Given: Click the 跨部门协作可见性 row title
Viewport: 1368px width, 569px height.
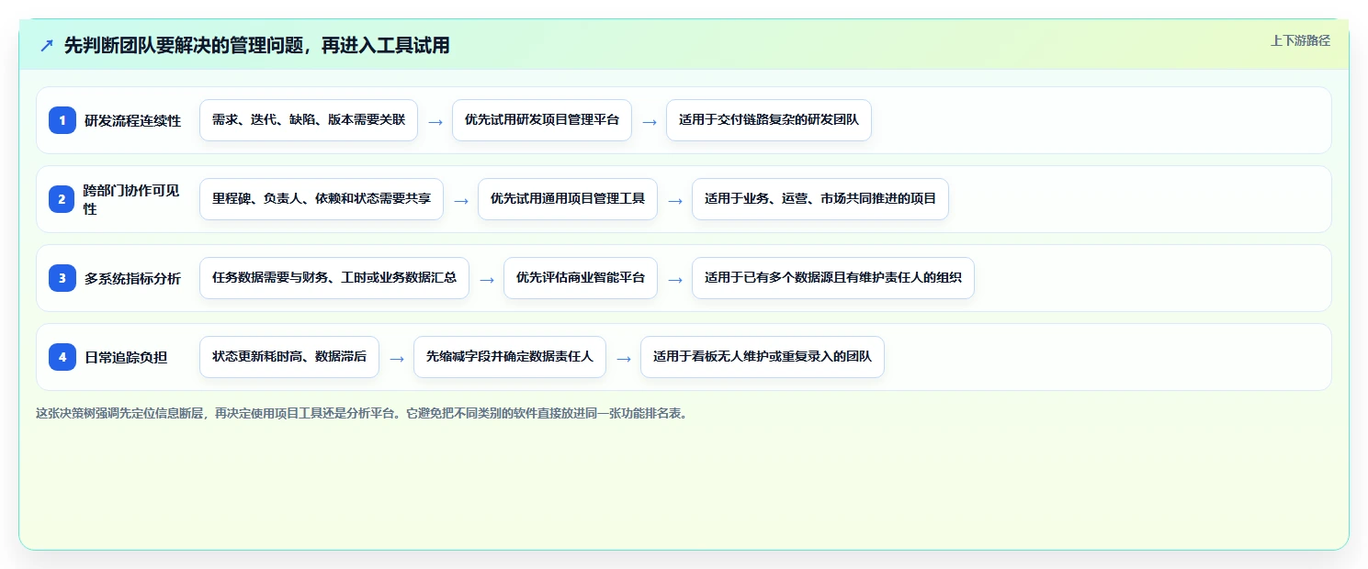Looking at the screenshot, I should [x=133, y=199].
